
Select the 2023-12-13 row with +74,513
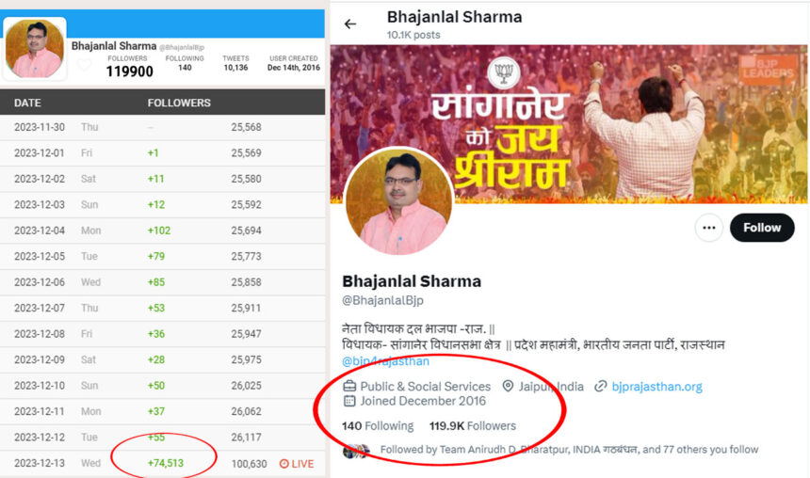coord(162,464)
